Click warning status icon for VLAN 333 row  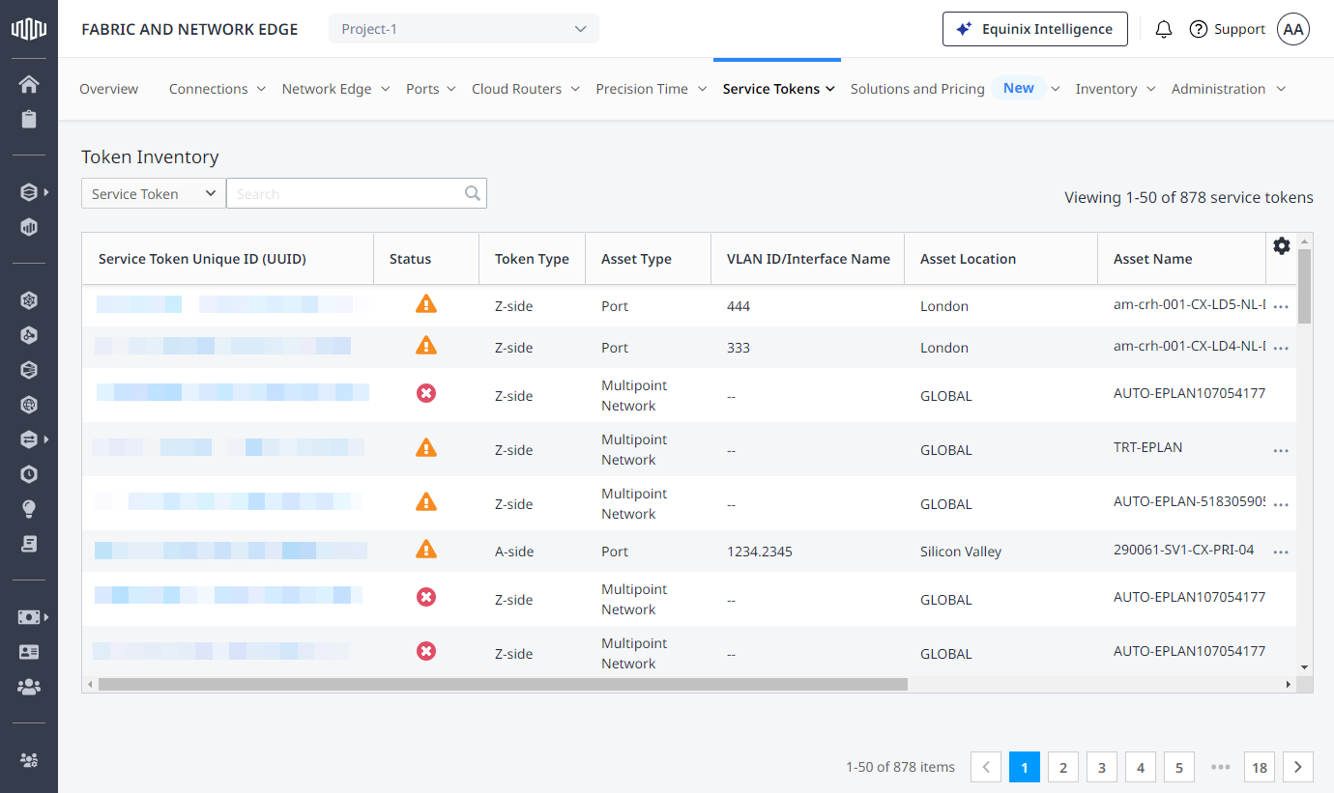click(426, 346)
